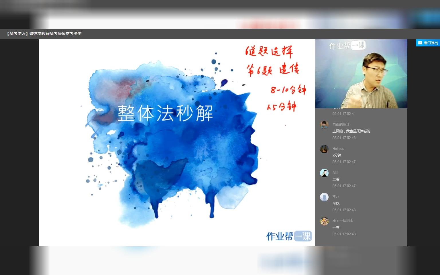Select chat message 2分钟
The height and width of the screenshot is (275, 440).
click(337, 155)
